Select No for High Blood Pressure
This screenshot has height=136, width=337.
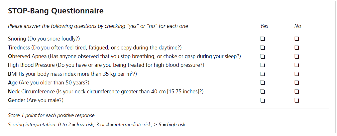297,65
